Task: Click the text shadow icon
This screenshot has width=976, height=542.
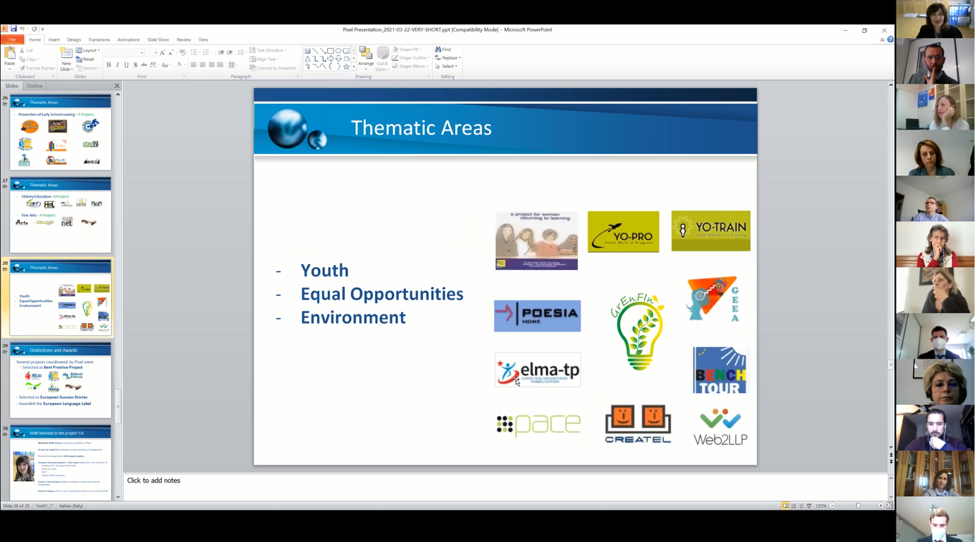Action: [x=135, y=65]
